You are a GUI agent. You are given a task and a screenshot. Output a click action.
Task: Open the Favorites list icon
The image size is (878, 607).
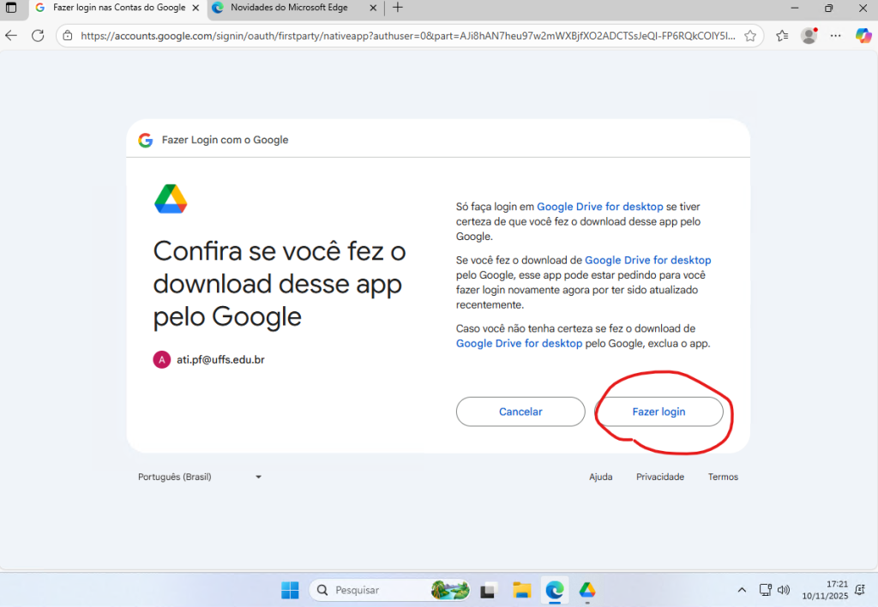click(782, 36)
